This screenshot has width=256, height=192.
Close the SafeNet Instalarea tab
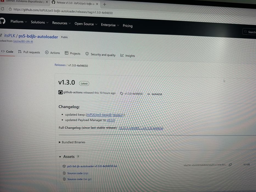[47, 2]
